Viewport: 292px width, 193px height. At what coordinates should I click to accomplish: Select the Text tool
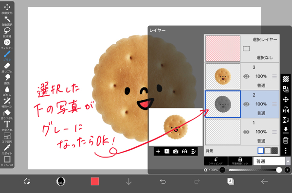[x=7, y=126]
